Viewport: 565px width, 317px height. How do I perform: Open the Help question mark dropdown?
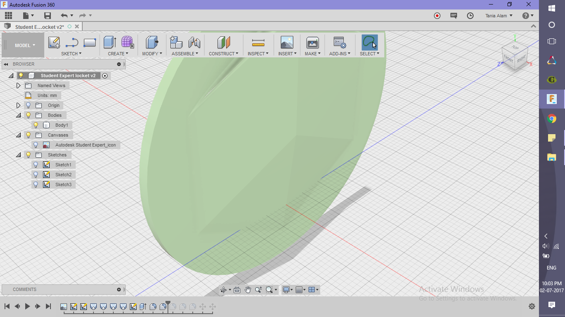point(528,16)
